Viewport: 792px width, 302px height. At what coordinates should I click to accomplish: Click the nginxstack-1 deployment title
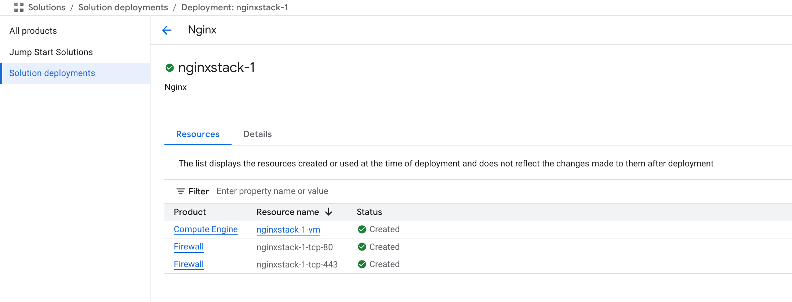pyautogui.click(x=217, y=68)
